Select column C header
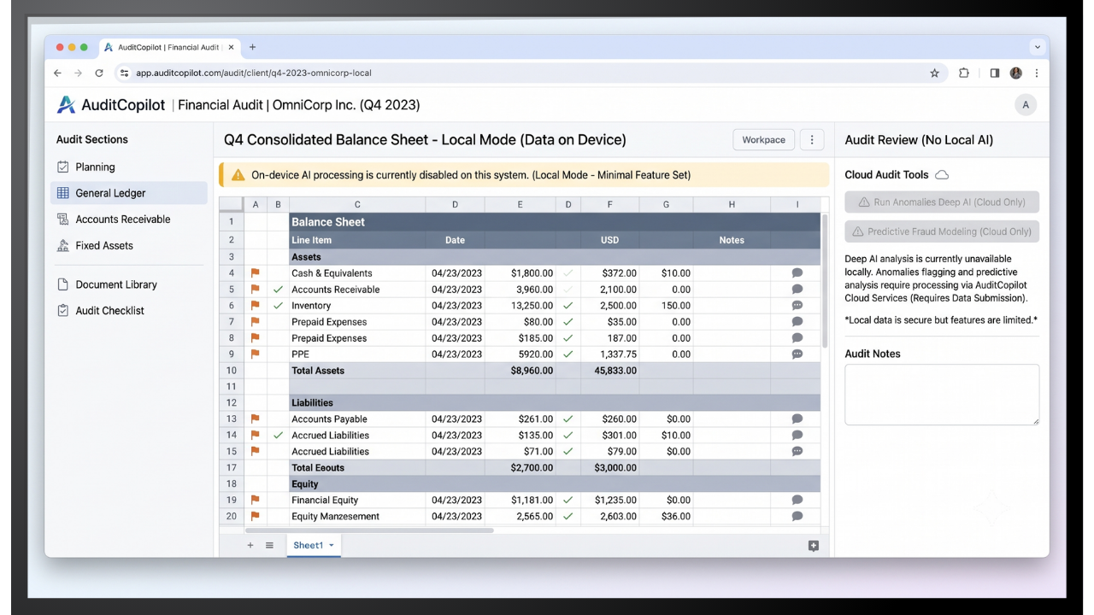The image size is (1094, 615). (357, 205)
